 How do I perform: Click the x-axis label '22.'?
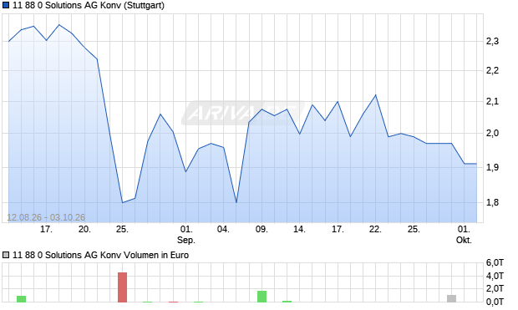pyautogui.click(x=375, y=229)
